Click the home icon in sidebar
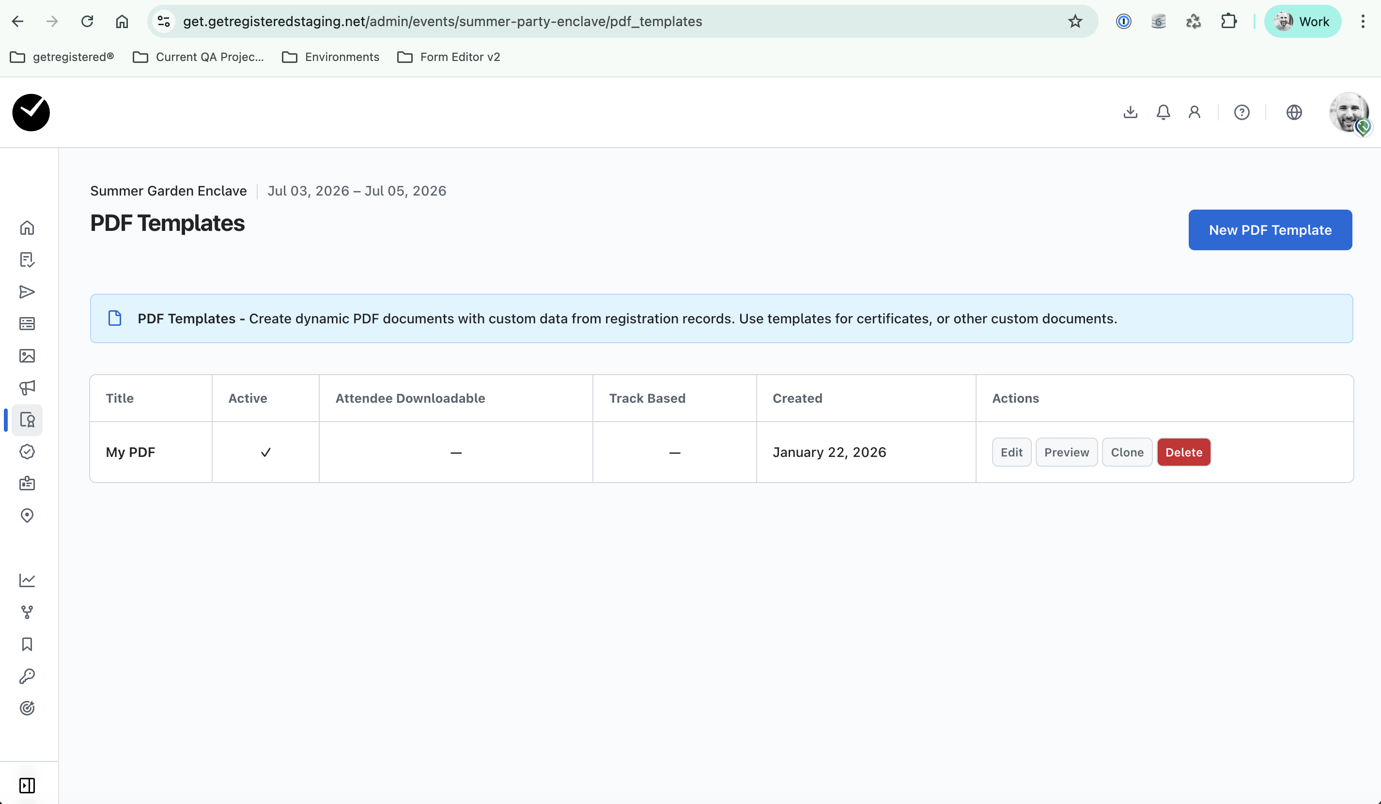This screenshot has height=804, width=1381. click(27, 228)
